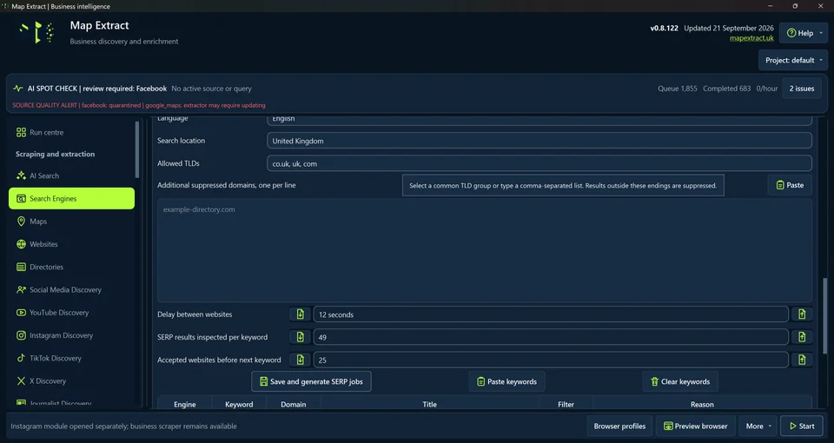Click the Paste keywords button

click(506, 381)
